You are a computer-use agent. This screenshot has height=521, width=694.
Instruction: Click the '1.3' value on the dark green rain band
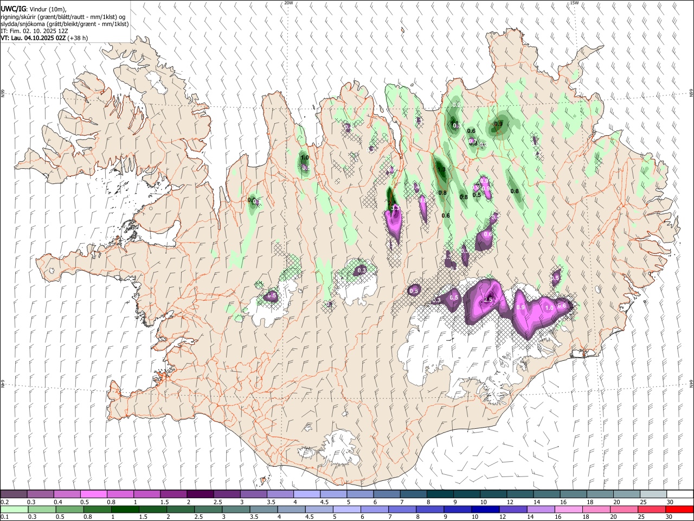point(441,170)
